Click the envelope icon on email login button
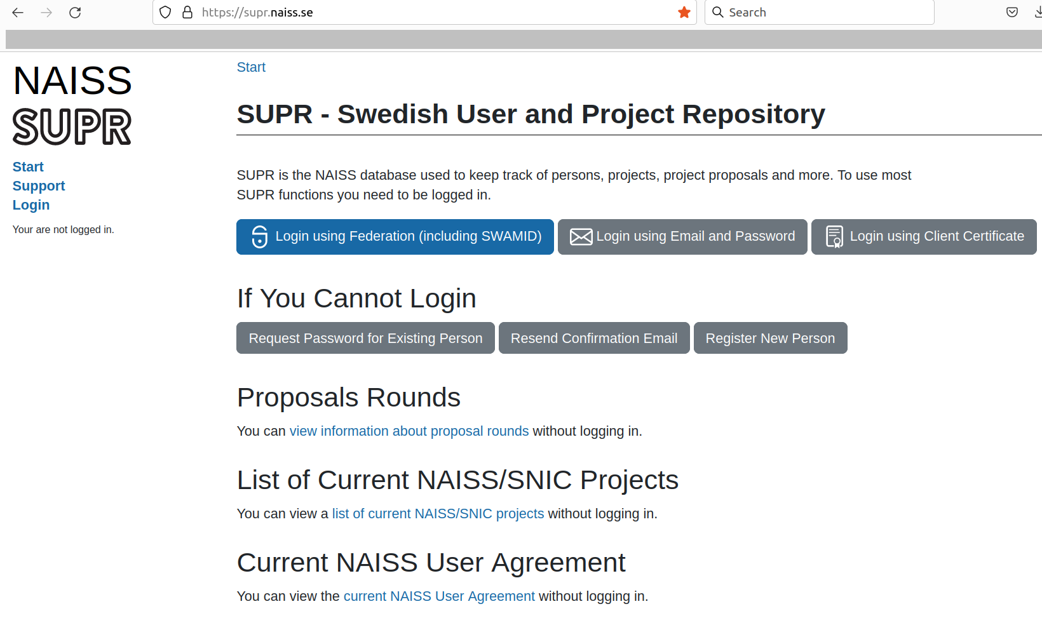Viewport: 1042px width, 618px height. 581,236
